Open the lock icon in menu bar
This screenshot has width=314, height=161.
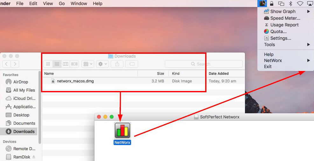point(272,3)
